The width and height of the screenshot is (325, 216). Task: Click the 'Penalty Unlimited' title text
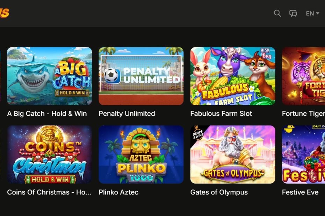(x=127, y=114)
